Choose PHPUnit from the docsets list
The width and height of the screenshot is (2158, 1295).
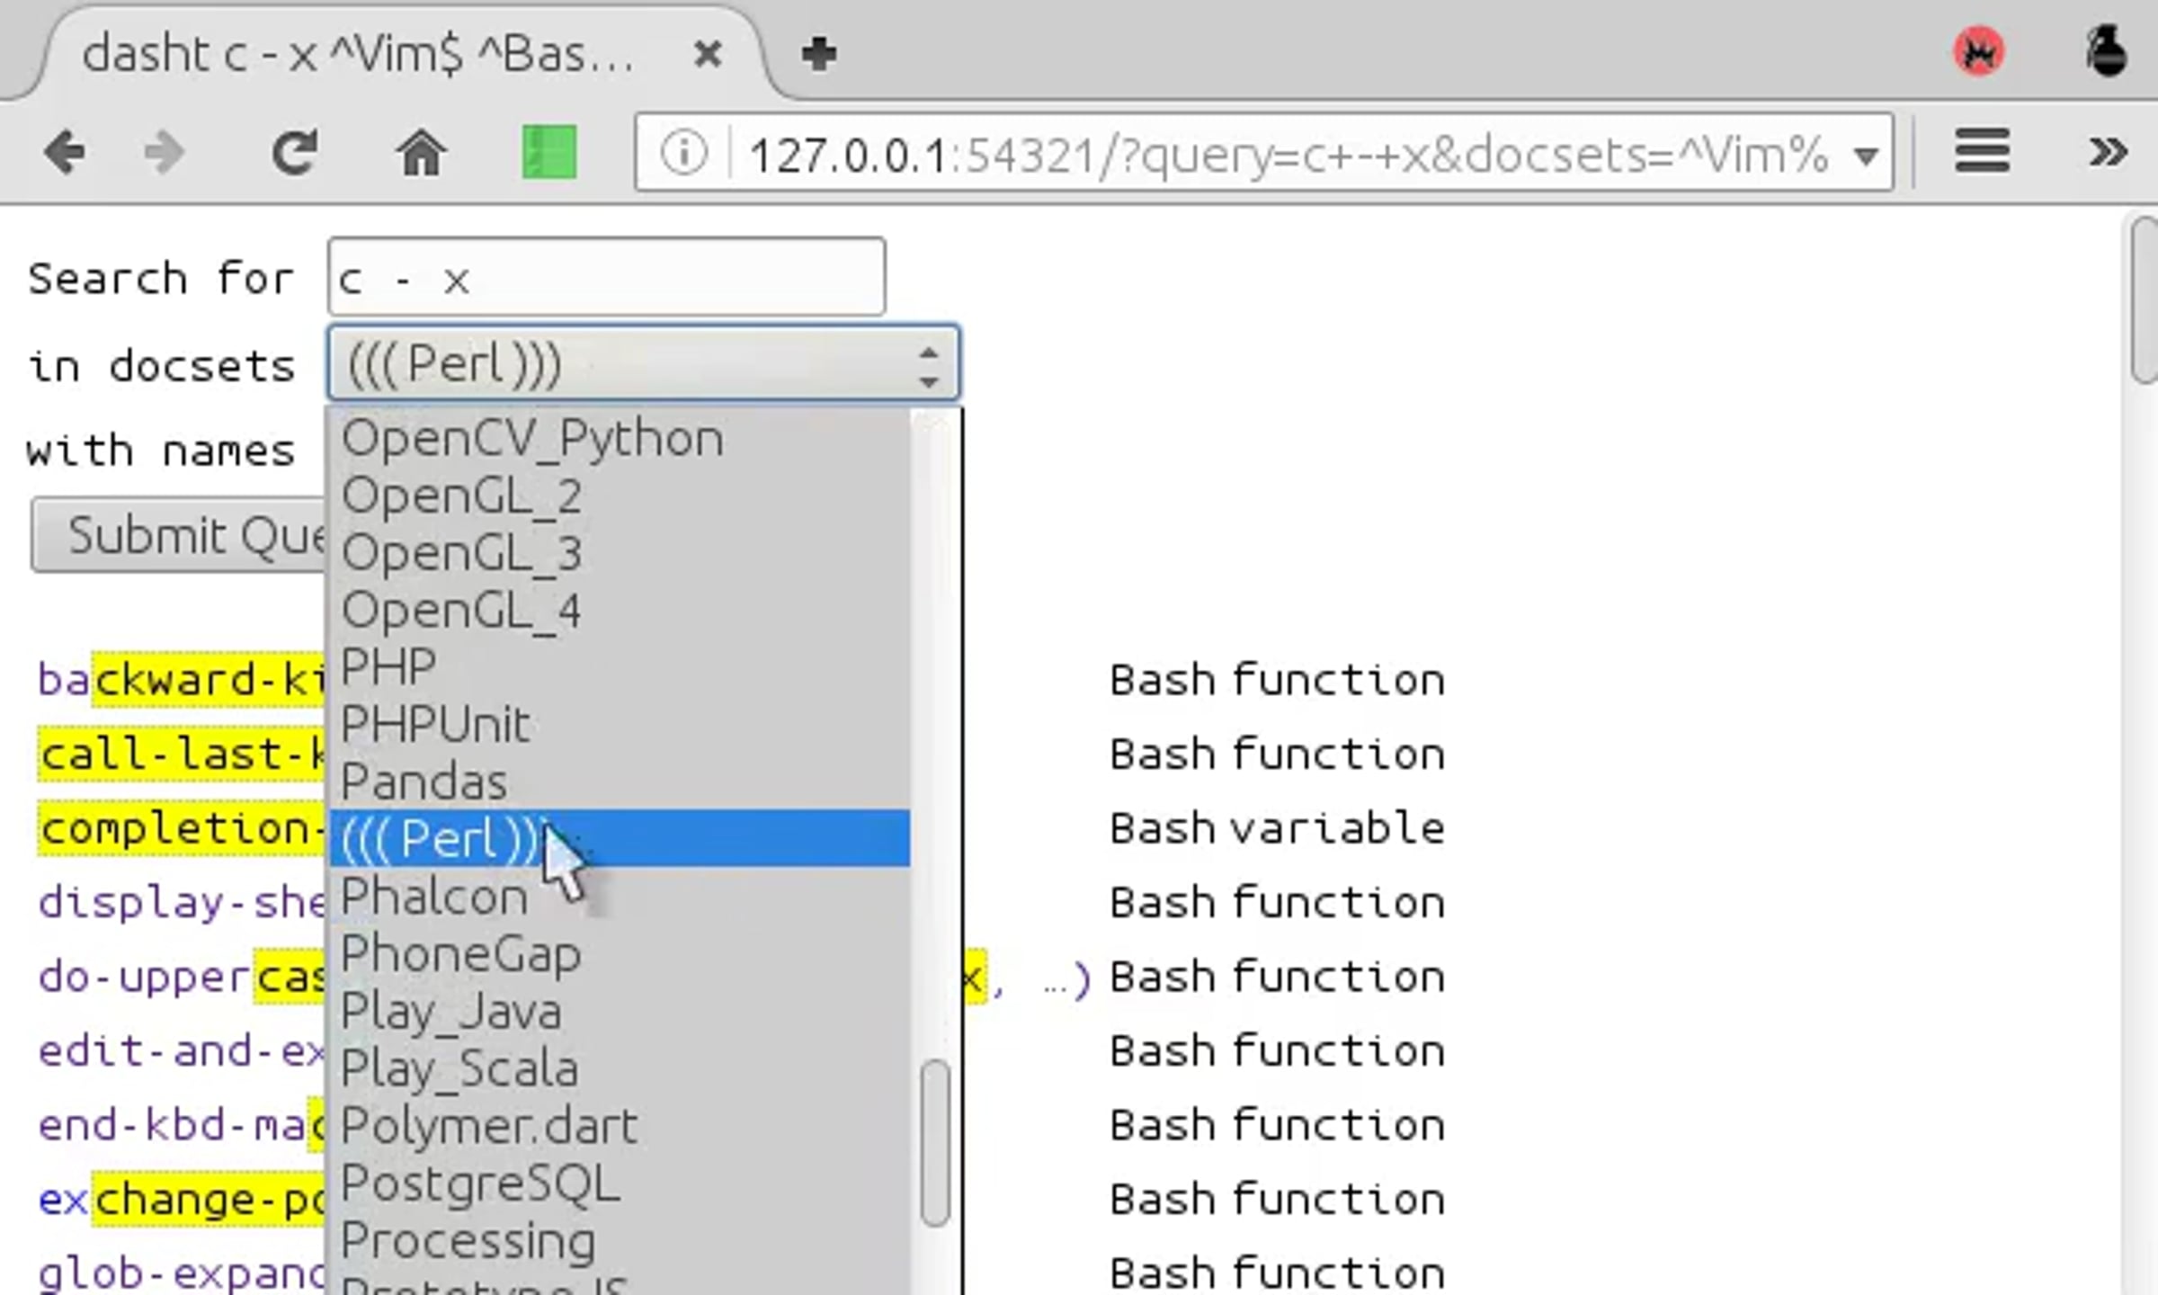[620, 725]
